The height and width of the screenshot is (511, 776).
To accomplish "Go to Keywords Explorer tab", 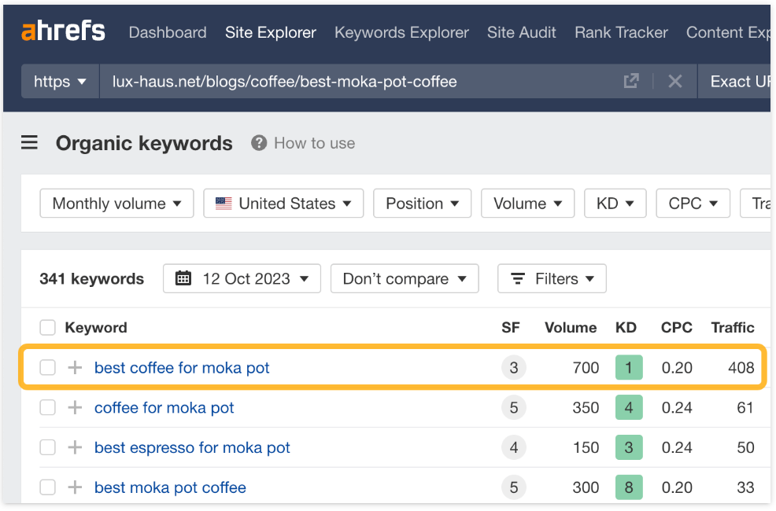I will pos(401,32).
